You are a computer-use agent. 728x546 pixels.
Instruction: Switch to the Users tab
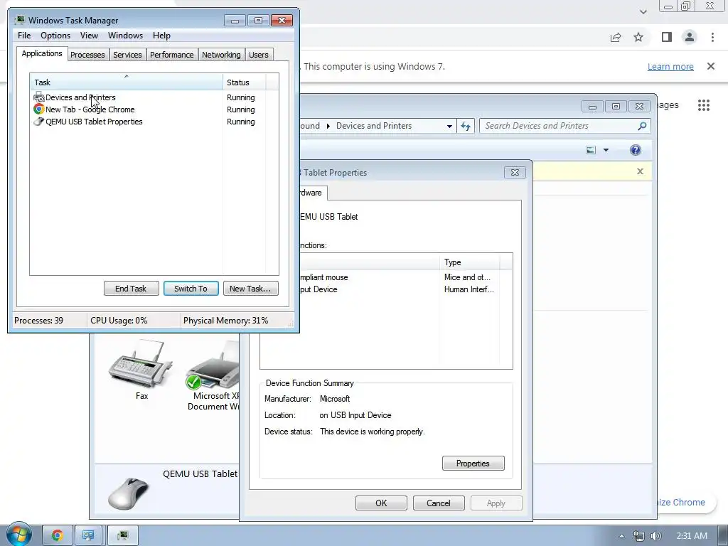(259, 55)
